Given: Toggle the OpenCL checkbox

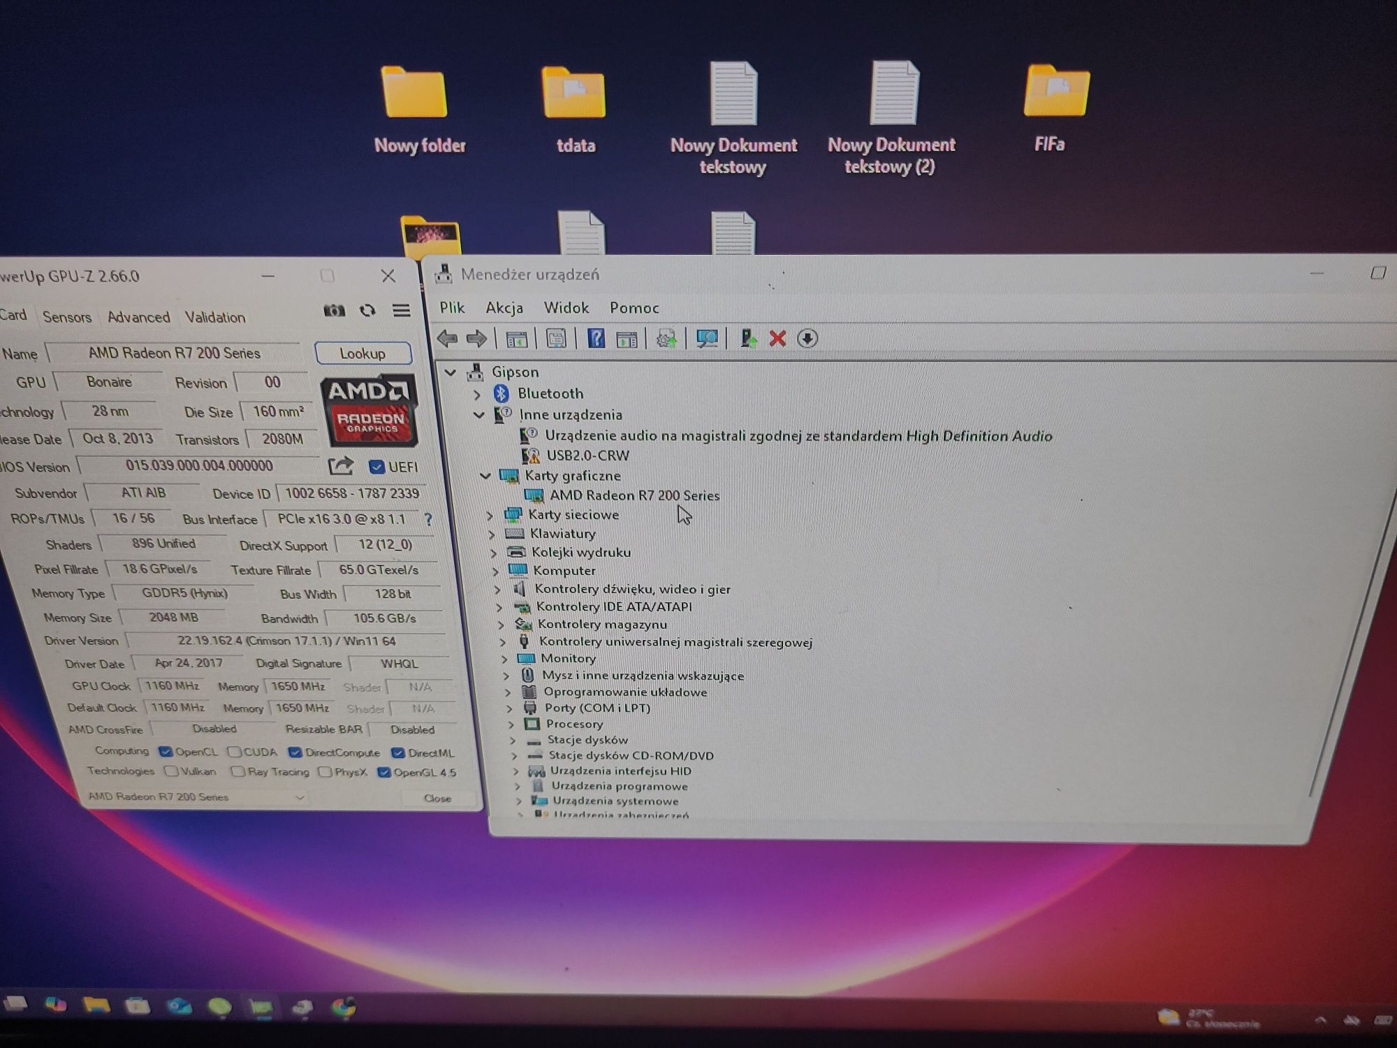Looking at the screenshot, I should [166, 752].
